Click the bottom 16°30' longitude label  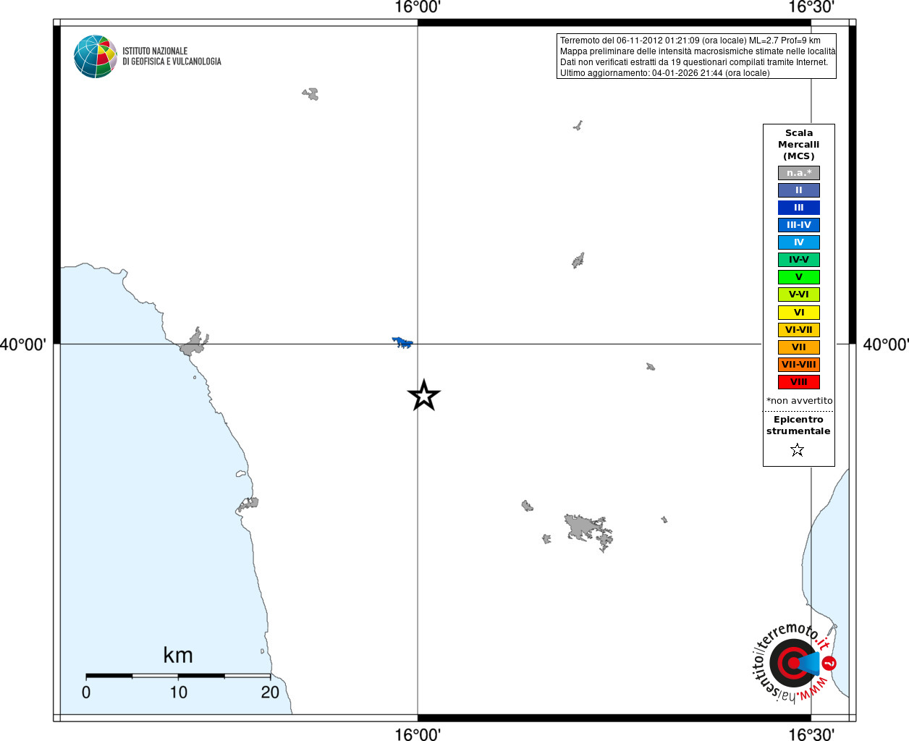pos(811,734)
